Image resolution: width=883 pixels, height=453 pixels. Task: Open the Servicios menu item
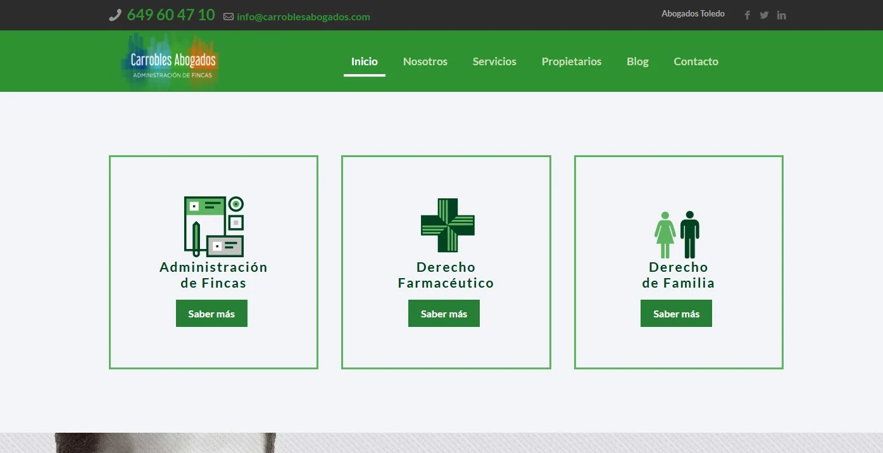tap(494, 61)
